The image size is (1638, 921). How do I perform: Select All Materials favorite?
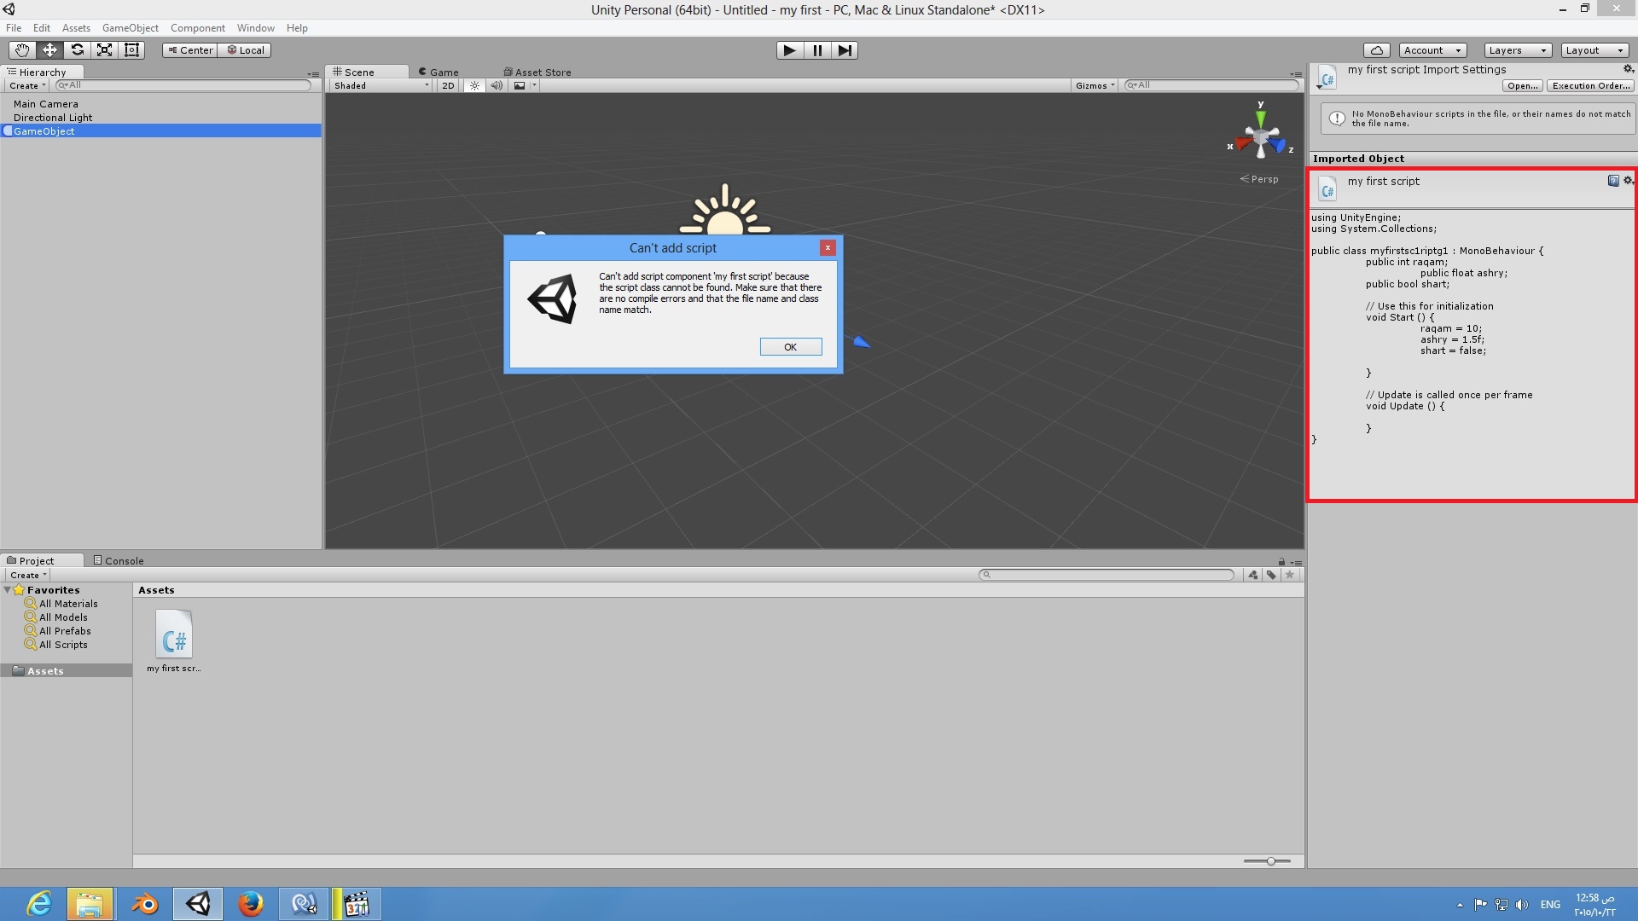tap(68, 604)
